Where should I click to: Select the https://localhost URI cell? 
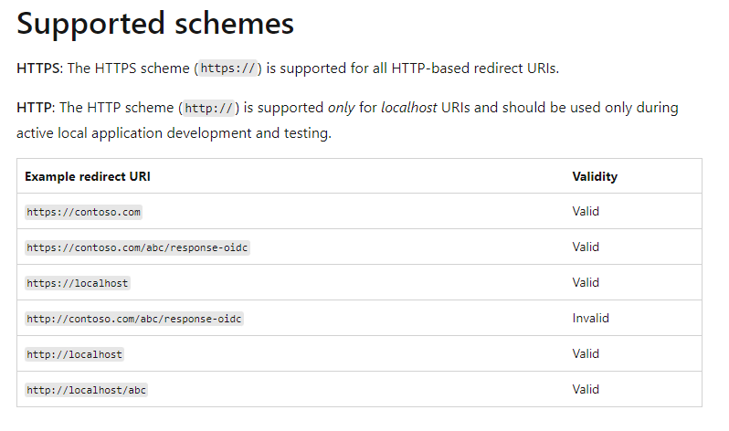coord(77,284)
